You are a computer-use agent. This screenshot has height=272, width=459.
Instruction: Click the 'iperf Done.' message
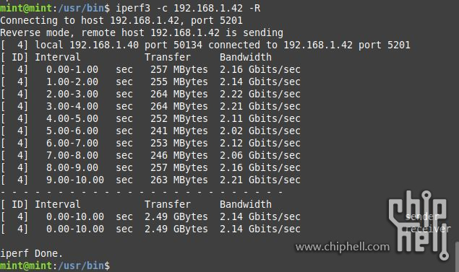(x=31, y=253)
